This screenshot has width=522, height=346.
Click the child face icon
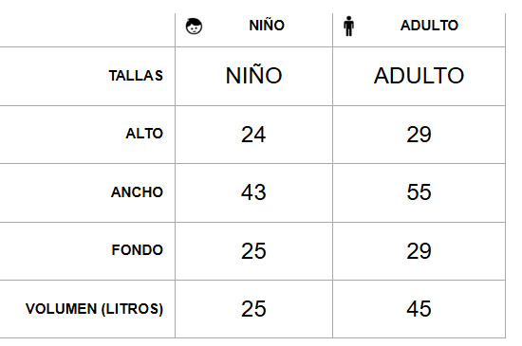pos(194,27)
